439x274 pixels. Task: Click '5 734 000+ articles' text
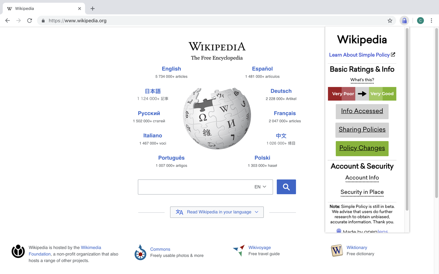pos(171,77)
